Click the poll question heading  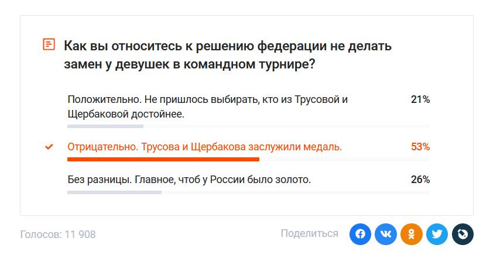(x=227, y=54)
